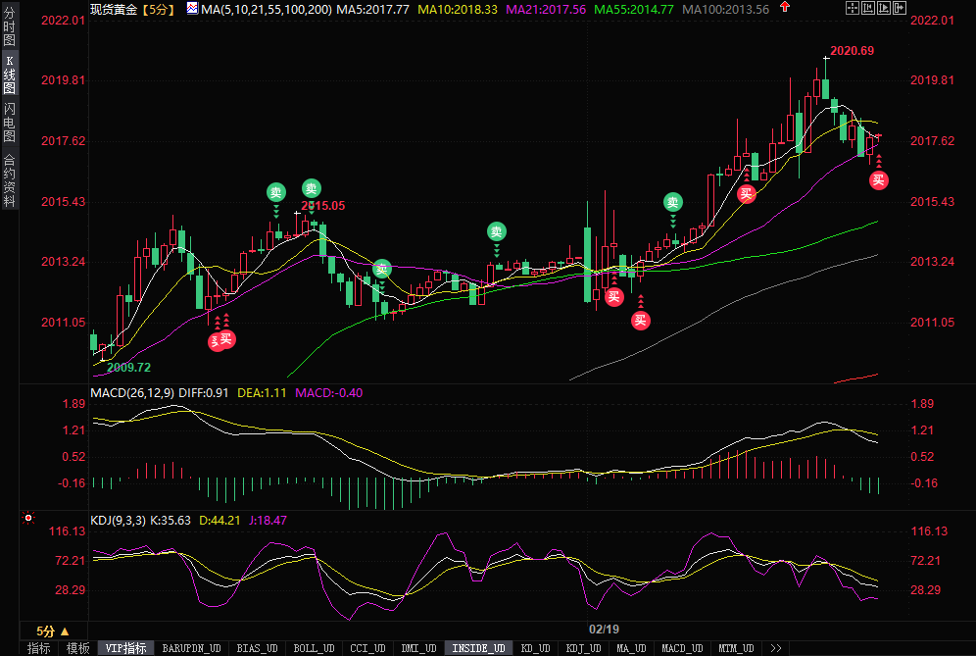
Task: Click the red 买 marker near 2017.62
Action: click(879, 179)
